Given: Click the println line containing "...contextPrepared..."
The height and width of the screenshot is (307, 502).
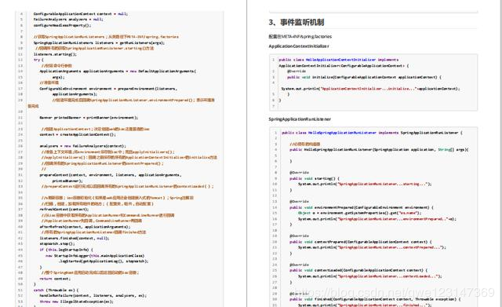Looking at the screenshot, I should point(372,247).
